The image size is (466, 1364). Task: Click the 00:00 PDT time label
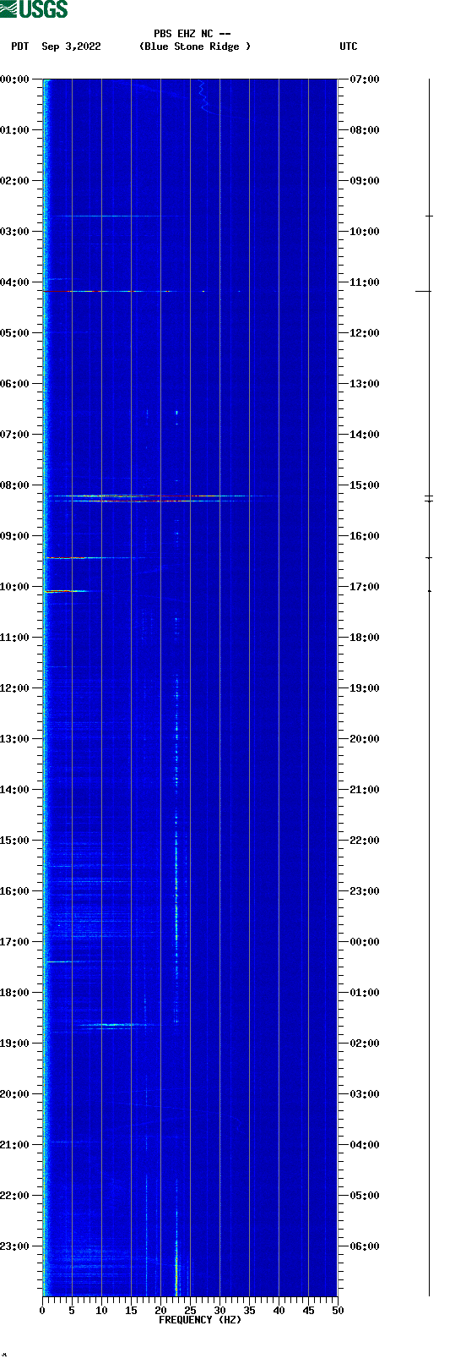coord(15,79)
